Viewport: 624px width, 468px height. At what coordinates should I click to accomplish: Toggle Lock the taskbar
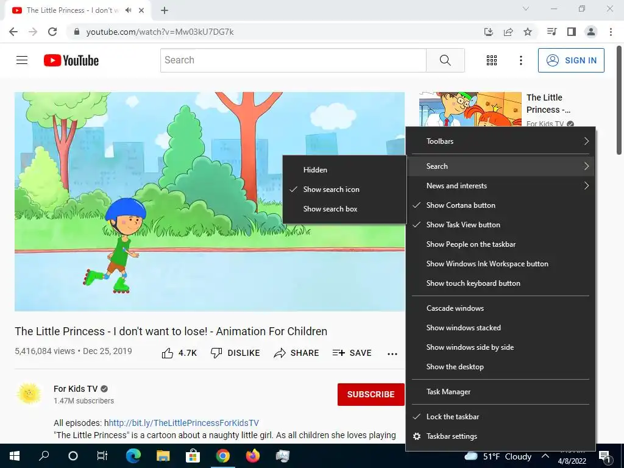click(500, 417)
